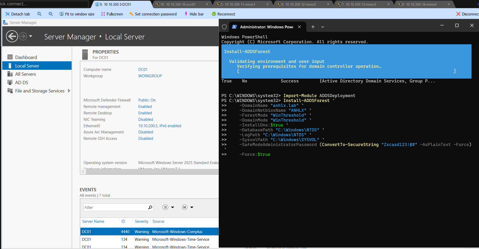Click Server Manager window title icon

tap(5, 23)
